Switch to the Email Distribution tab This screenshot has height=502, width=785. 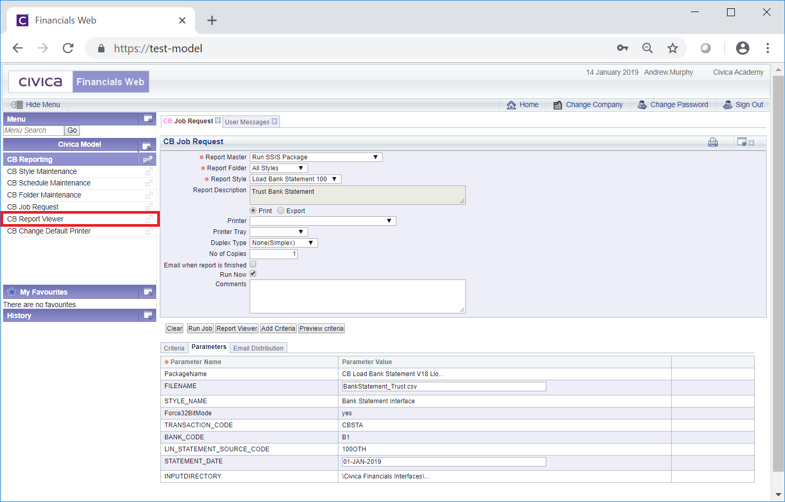(259, 348)
